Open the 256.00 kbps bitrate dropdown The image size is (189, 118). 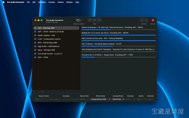pos(118,99)
